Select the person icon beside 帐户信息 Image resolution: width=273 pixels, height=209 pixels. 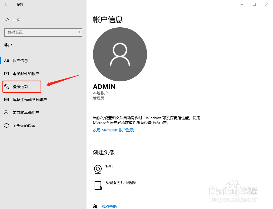(7, 61)
